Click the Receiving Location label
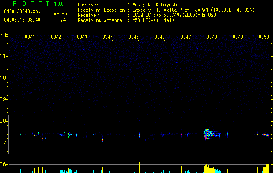 [x=101, y=10]
